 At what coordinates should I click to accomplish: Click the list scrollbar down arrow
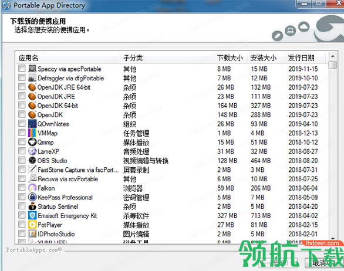coord(333,239)
